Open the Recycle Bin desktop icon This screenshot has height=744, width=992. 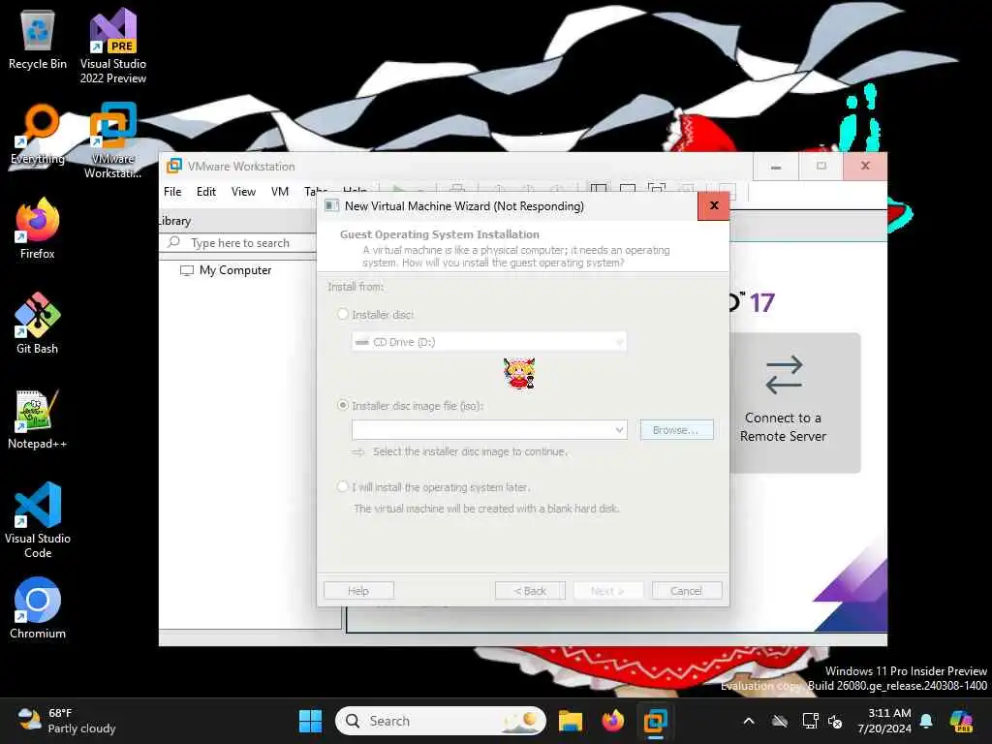pos(38,39)
